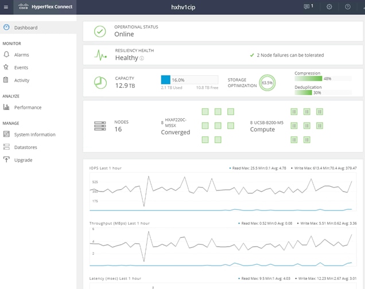Screen dimensions: 365x289
Task: Click the Nodes count '16'
Action: pyautogui.click(x=118, y=129)
